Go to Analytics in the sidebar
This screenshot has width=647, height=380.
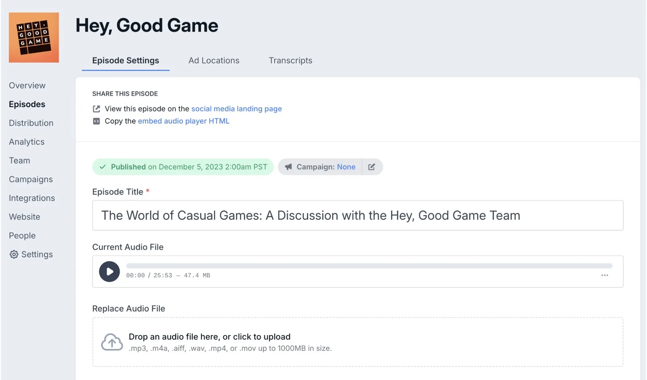(x=27, y=142)
